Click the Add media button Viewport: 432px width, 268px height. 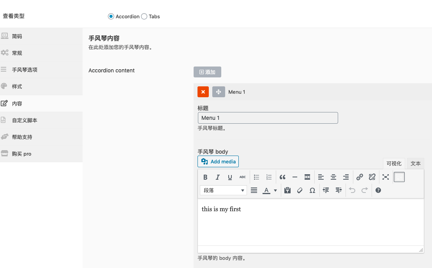pyautogui.click(x=218, y=161)
